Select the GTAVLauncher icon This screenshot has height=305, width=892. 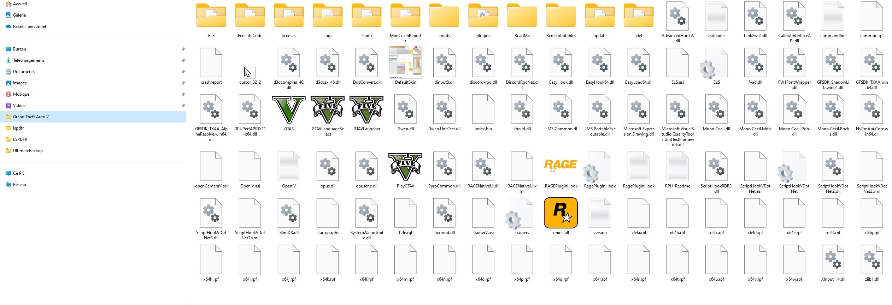click(366, 109)
